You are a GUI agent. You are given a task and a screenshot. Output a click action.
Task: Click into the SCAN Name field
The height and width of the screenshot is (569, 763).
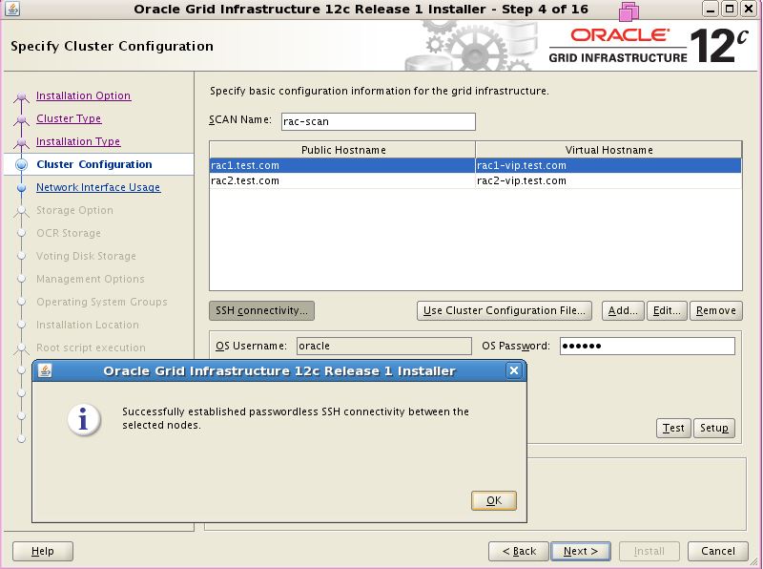click(x=378, y=121)
